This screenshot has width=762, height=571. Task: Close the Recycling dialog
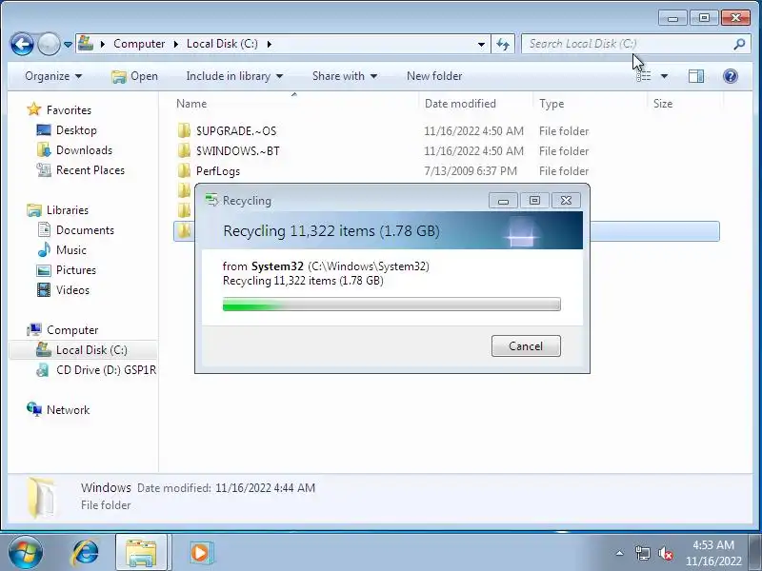pyautogui.click(x=566, y=201)
